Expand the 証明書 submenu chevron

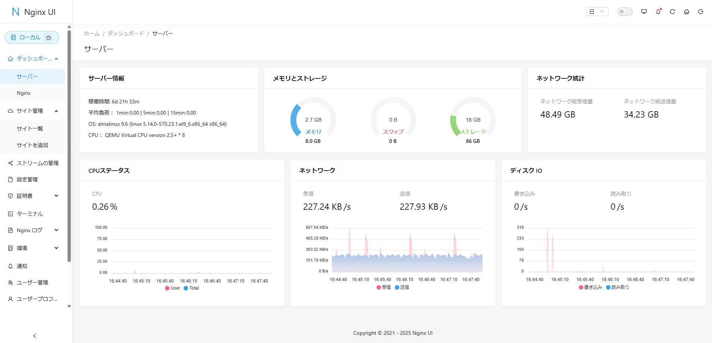click(x=56, y=196)
